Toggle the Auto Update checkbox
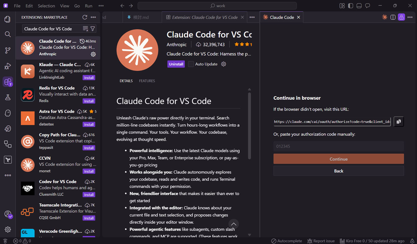This screenshot has width=417, height=244. 191,64
